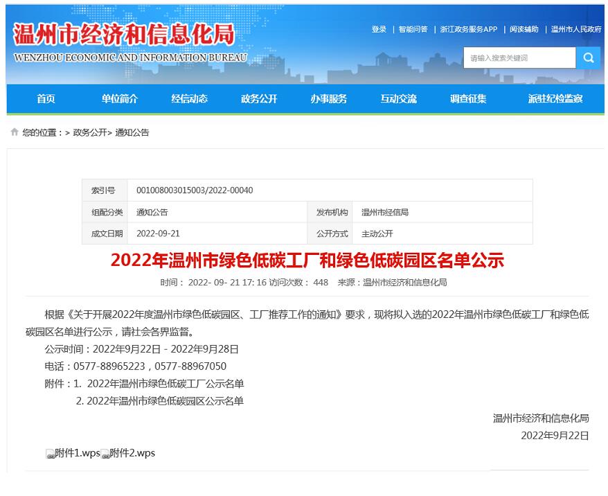Screen dimensions: 608x496
Task: Click the 2022-09-21 date cell
Action: (x=158, y=233)
